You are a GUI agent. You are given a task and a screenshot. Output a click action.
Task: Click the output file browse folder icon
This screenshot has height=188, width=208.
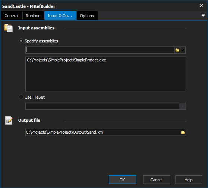coord(183,132)
